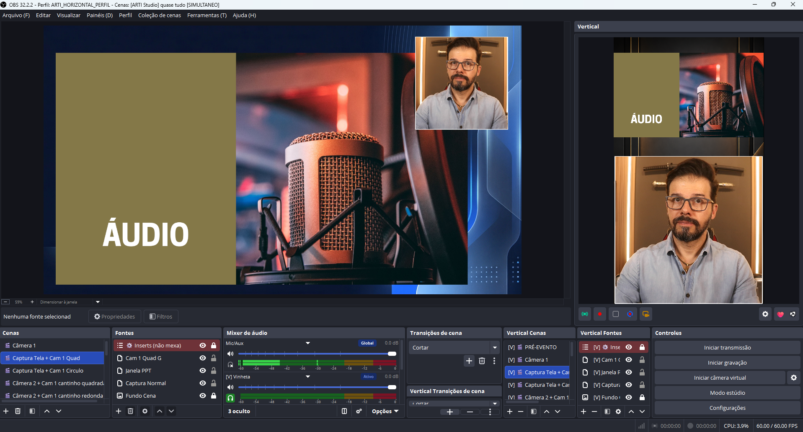This screenshot has width=803, height=432.
Task: Toggle lock on [V] Cam 1 vertical source
Action: [x=642, y=360]
